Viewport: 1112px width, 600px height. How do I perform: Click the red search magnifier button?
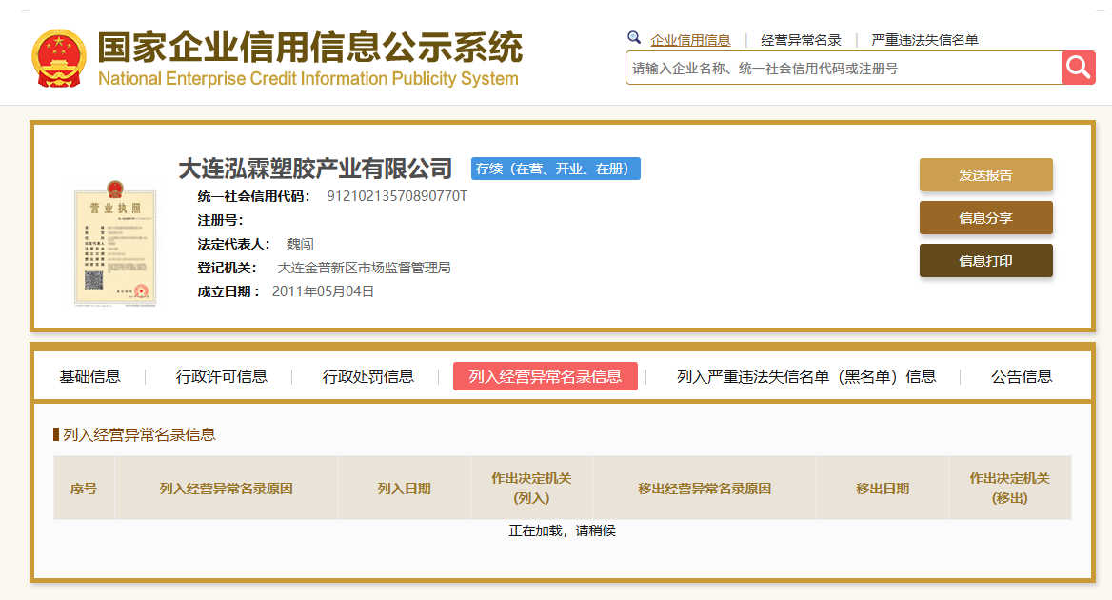(1078, 68)
